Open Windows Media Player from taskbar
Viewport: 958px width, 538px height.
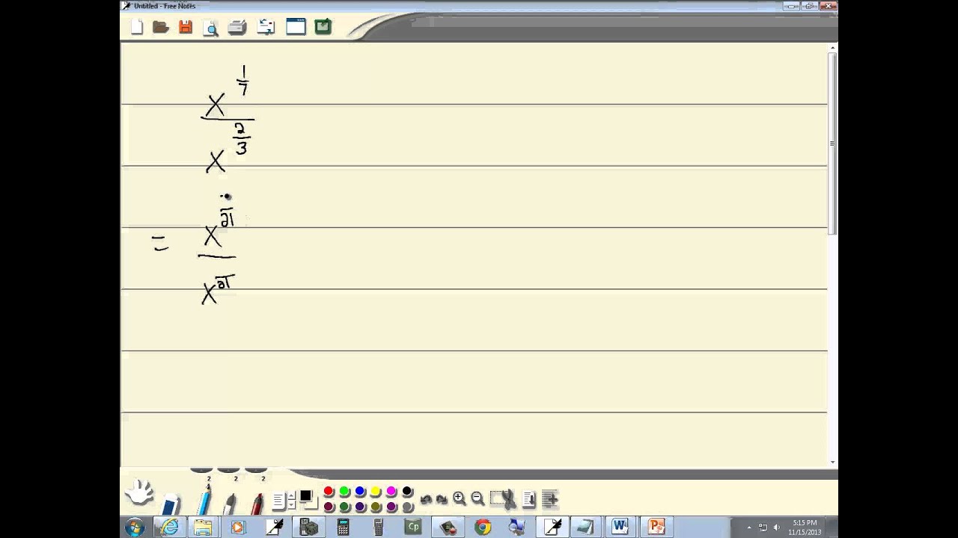[237, 527]
